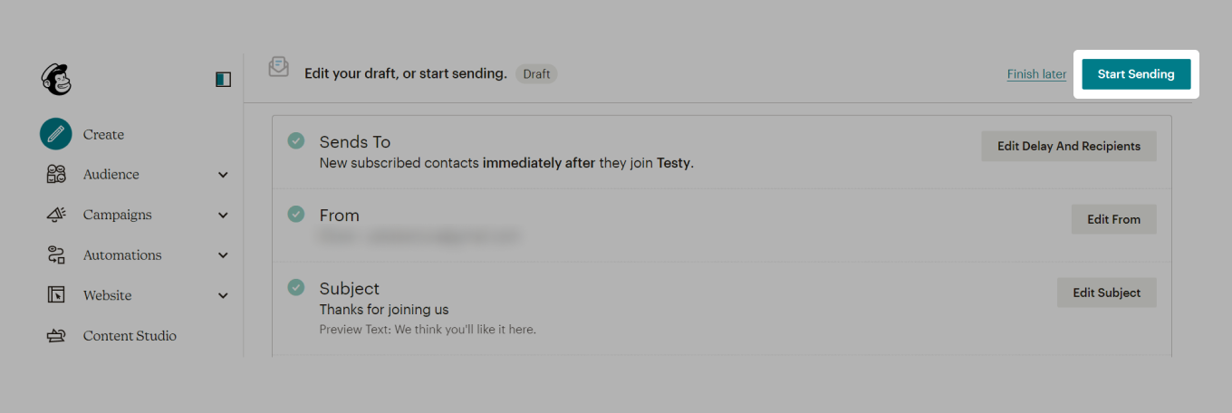The width and height of the screenshot is (1232, 413).
Task: Click the Edit From button
Action: click(1113, 219)
